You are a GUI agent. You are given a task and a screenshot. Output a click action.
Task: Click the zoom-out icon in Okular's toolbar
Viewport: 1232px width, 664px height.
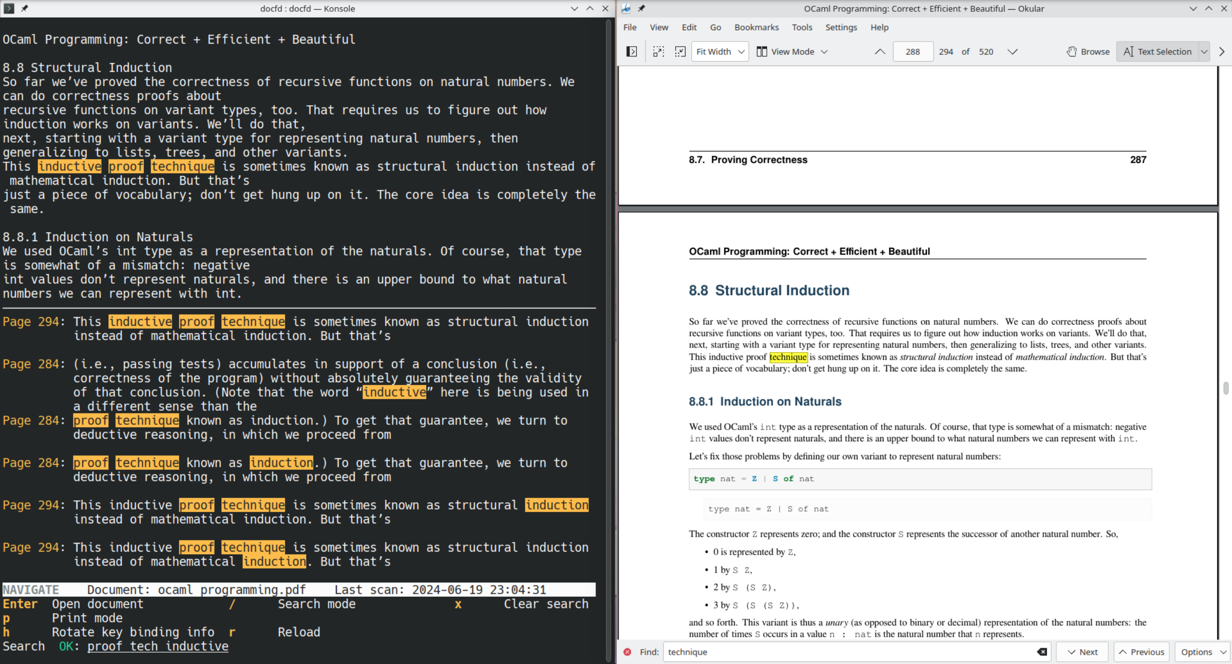click(x=680, y=52)
